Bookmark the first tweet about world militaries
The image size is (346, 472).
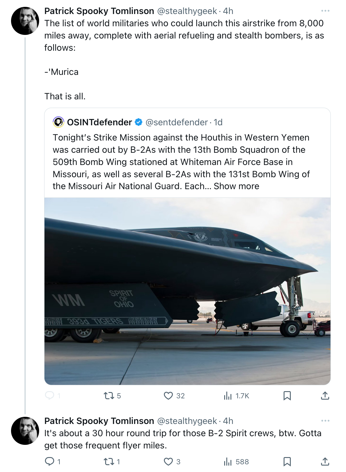[287, 396]
